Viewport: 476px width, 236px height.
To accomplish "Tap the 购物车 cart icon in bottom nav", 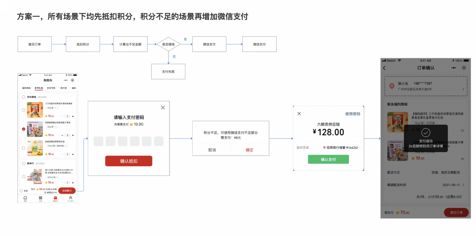I will (x=55, y=198).
